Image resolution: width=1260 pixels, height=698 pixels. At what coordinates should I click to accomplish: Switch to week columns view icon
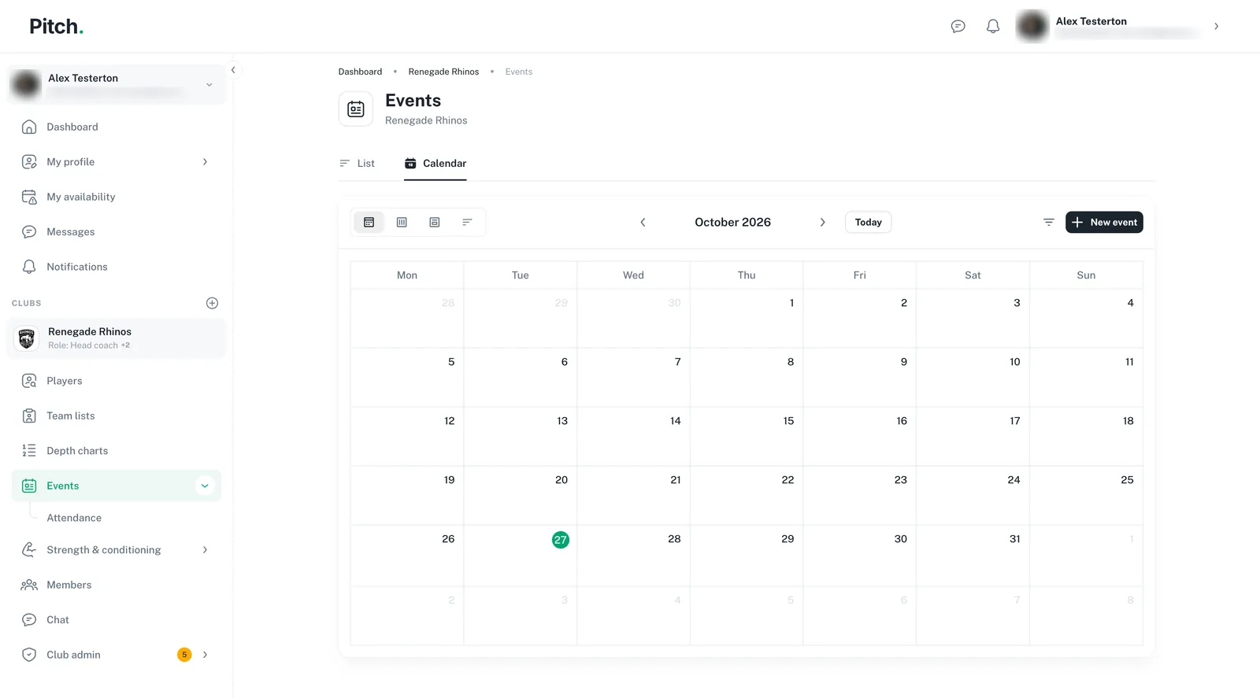point(402,223)
